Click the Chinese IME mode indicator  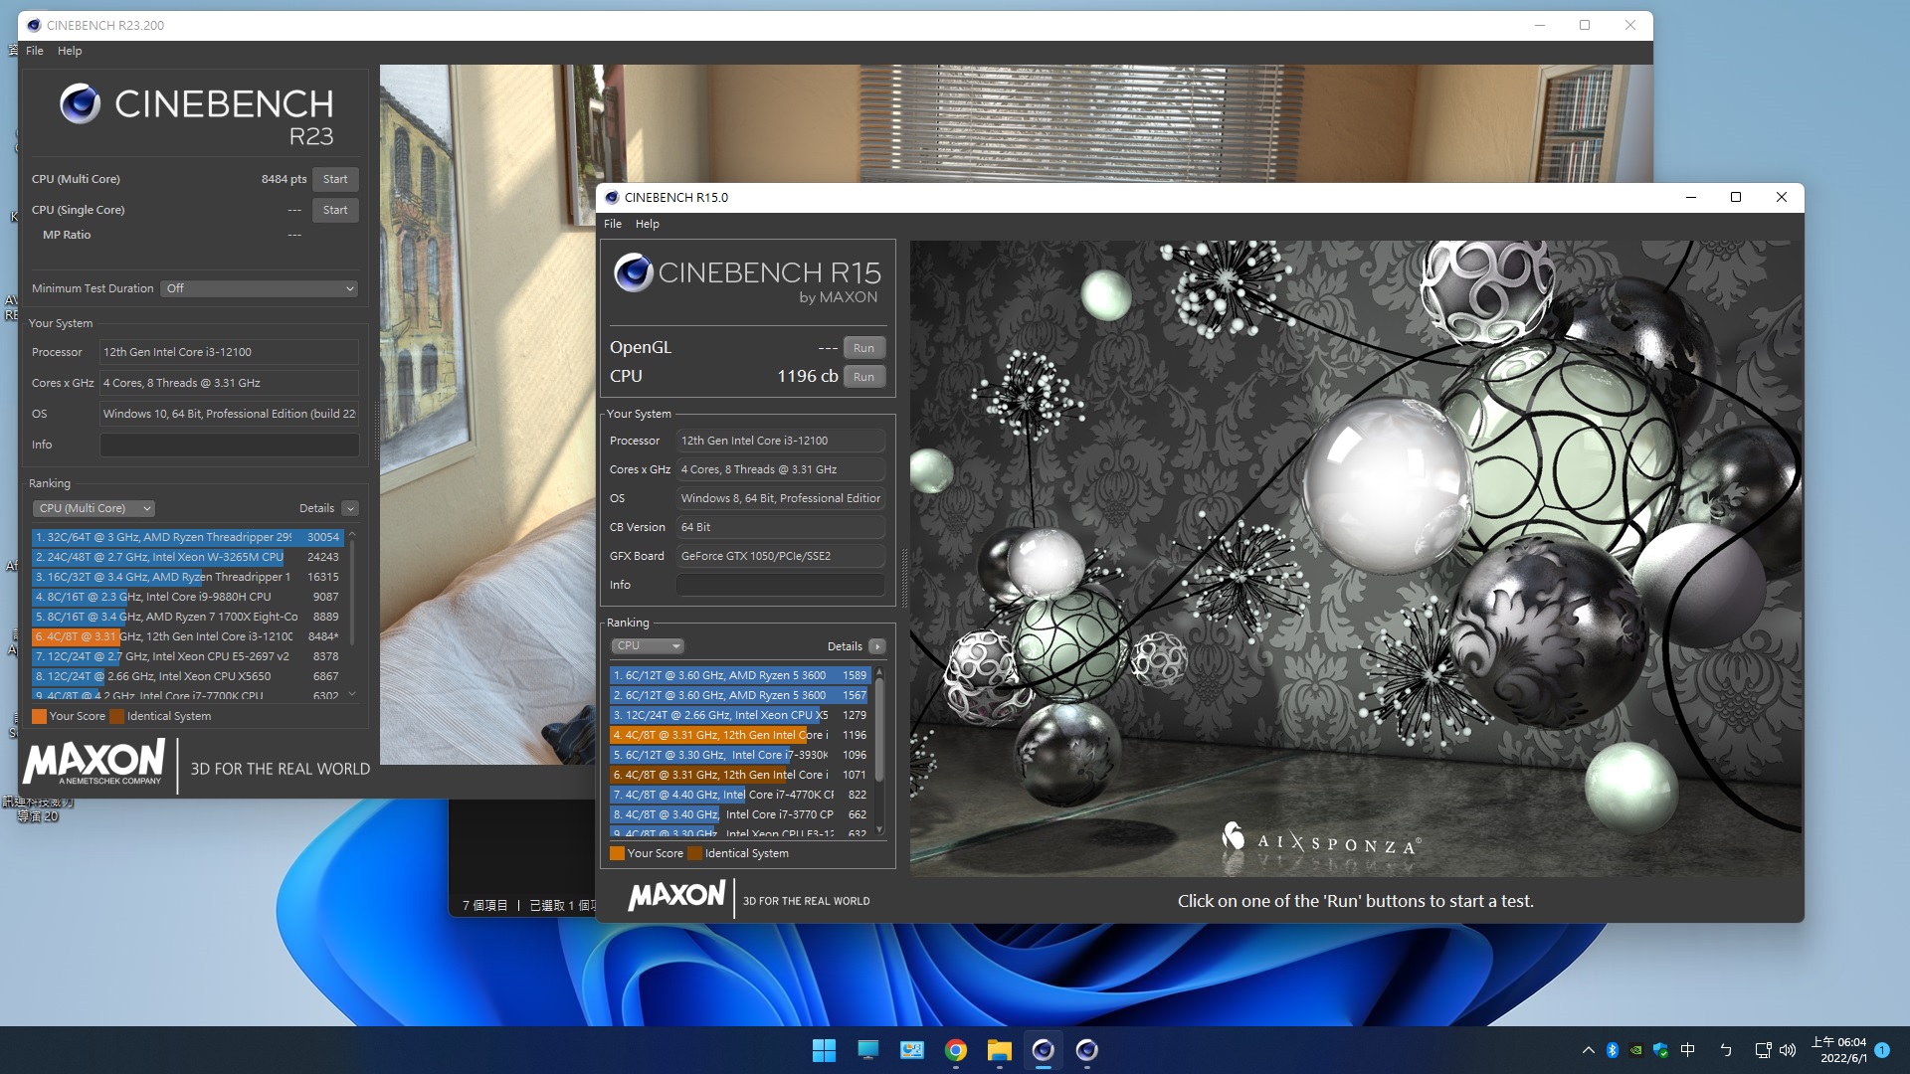tap(1687, 1050)
